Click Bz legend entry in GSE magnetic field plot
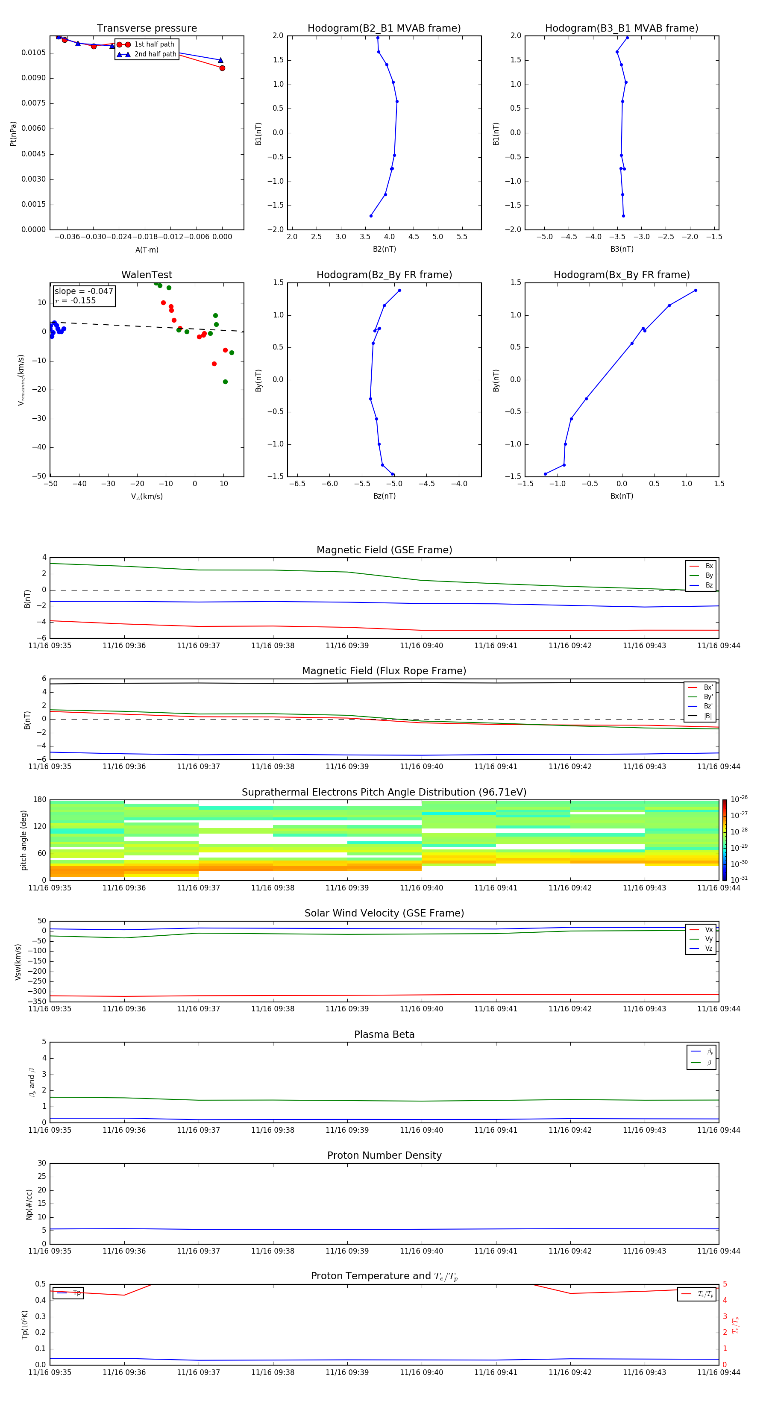 tap(701, 586)
